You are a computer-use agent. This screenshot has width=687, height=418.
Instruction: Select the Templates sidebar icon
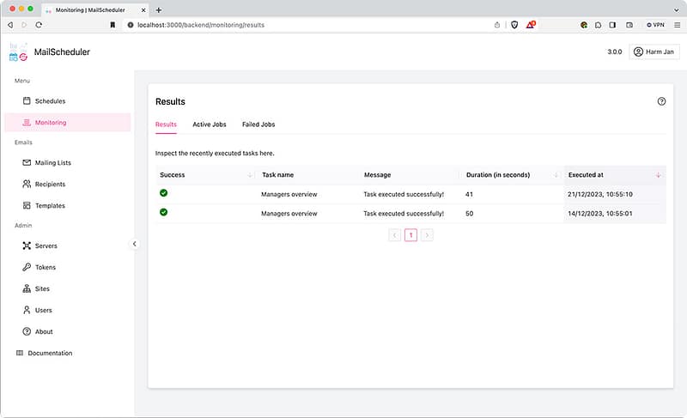pyautogui.click(x=27, y=206)
